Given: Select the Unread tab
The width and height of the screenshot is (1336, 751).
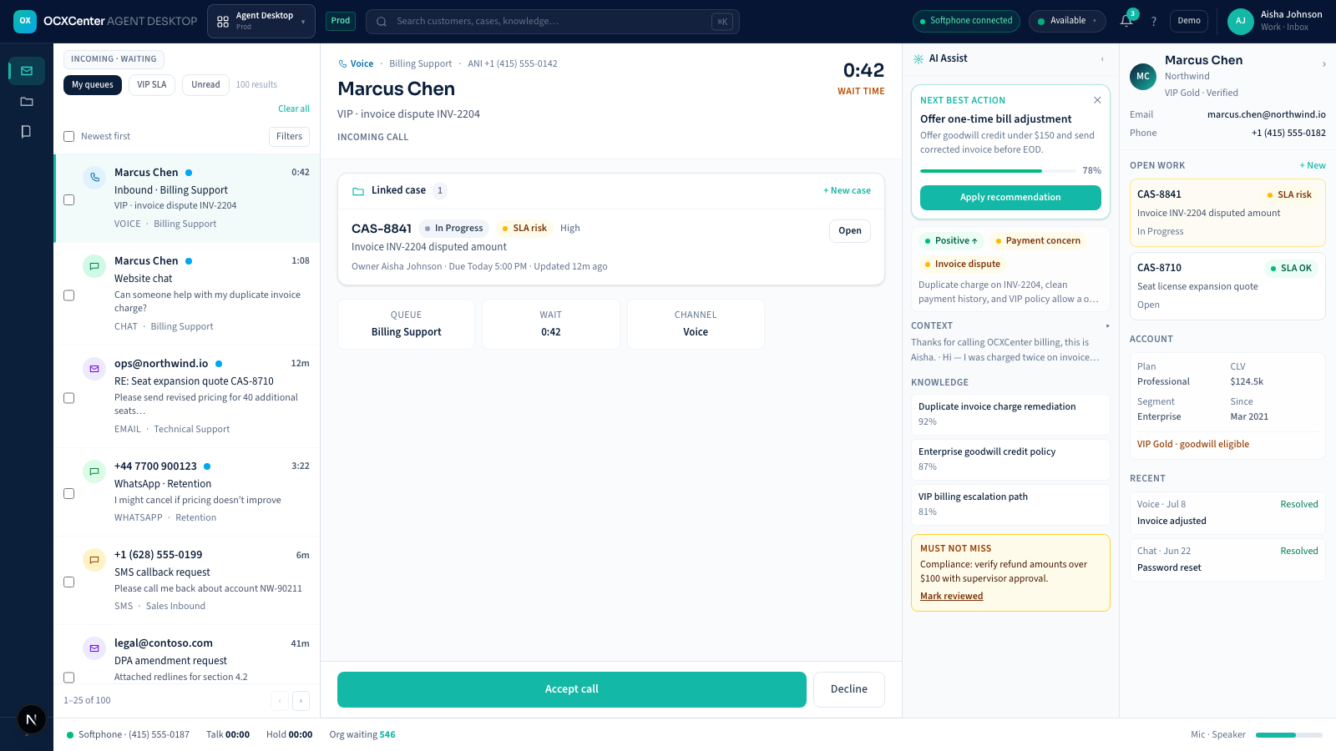Looking at the screenshot, I should point(205,85).
